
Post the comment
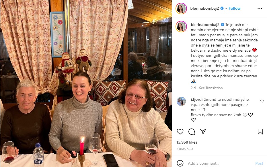[x=259, y=163]
